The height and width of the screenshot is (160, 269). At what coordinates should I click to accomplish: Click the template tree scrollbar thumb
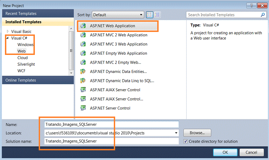(71, 51)
